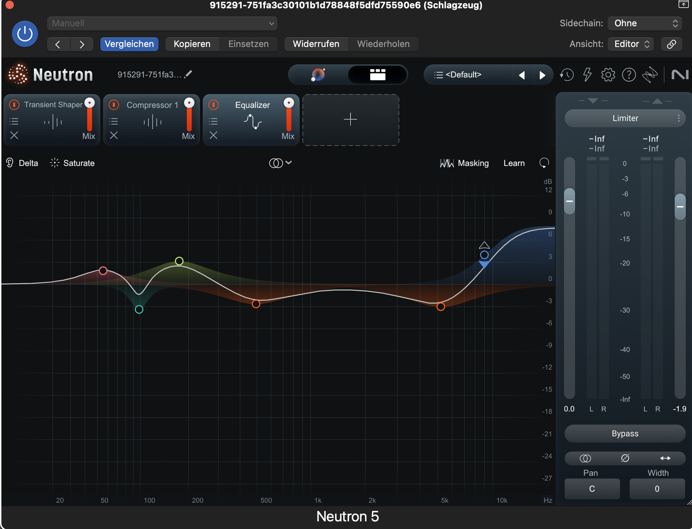
Task: Click the Vergleichen button
Action: pos(129,44)
